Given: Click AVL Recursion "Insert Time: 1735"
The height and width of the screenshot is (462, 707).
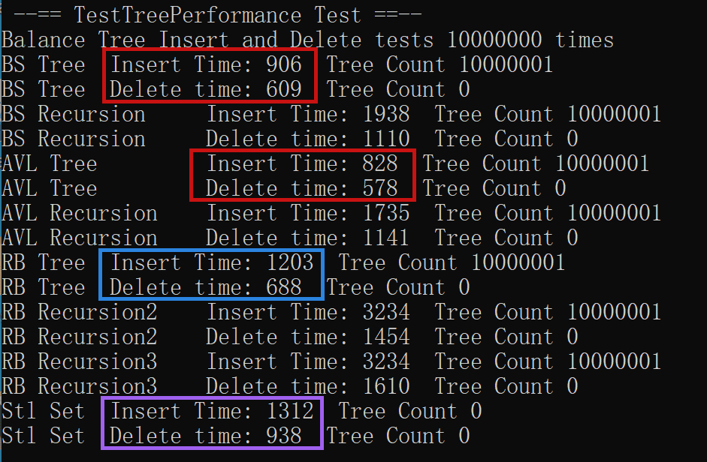Looking at the screenshot, I should coord(308,213).
